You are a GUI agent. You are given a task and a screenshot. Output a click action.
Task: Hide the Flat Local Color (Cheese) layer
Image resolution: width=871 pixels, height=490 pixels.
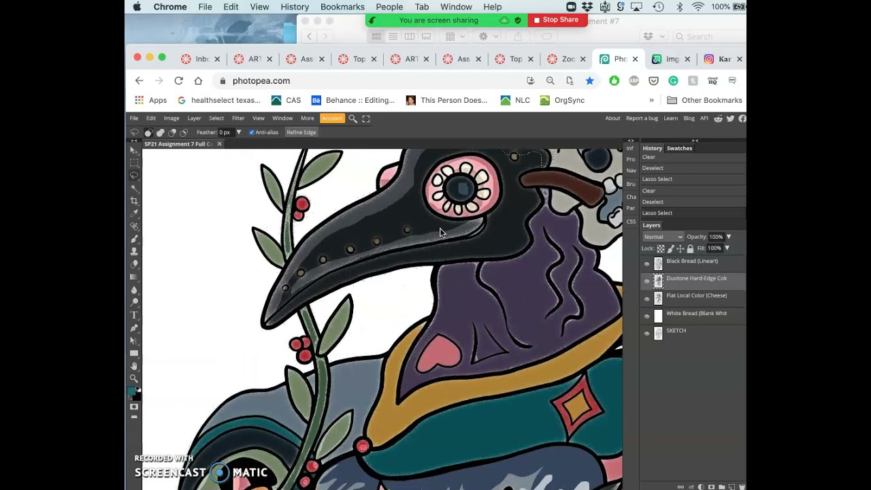[646, 299]
